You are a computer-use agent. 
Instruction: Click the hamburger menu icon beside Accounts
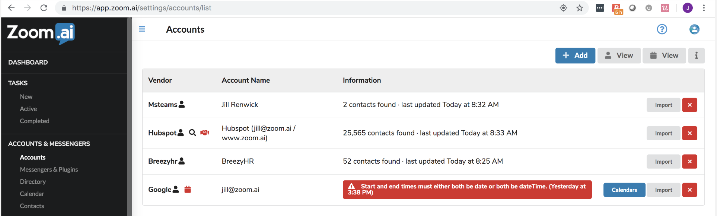[142, 29]
